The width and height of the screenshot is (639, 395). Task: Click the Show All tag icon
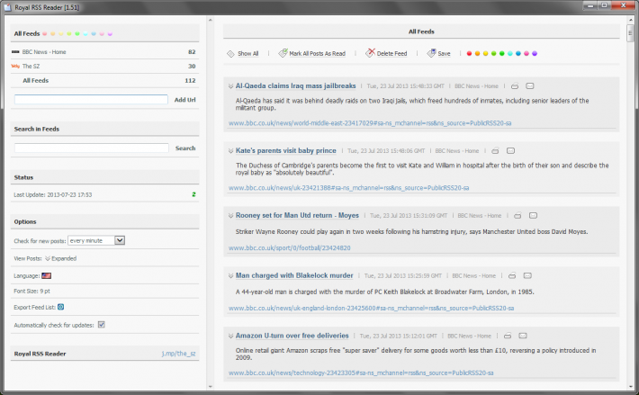click(x=230, y=53)
